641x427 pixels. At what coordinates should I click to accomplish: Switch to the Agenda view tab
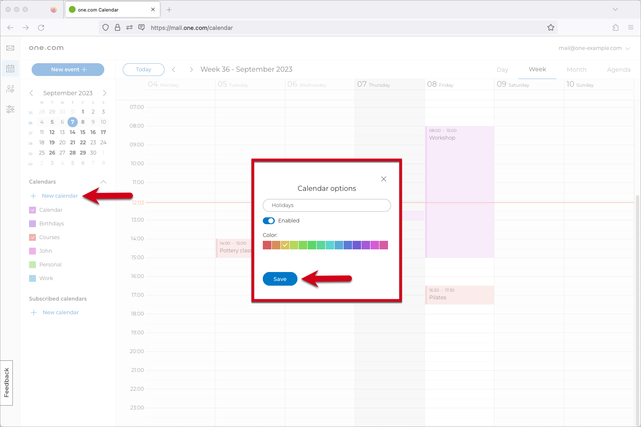(619, 69)
